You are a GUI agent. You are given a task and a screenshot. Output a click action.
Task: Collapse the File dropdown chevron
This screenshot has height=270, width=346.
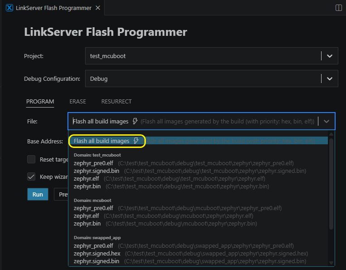(327, 121)
